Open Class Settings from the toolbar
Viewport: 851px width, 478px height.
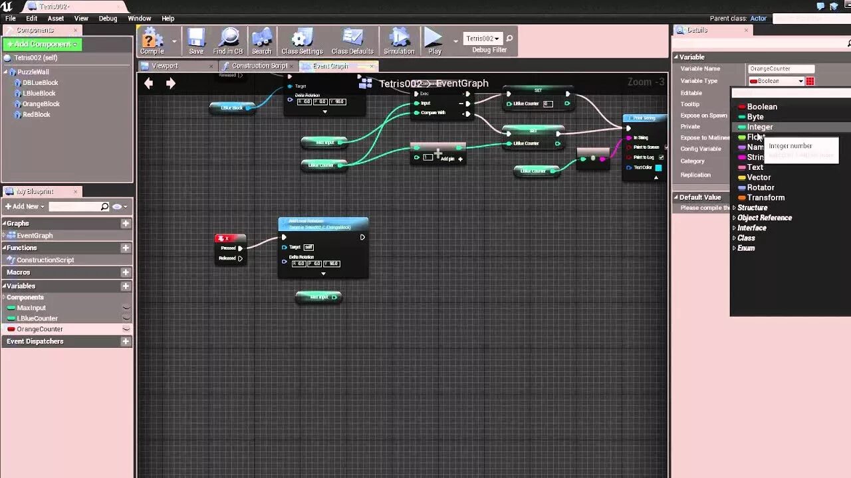point(302,41)
